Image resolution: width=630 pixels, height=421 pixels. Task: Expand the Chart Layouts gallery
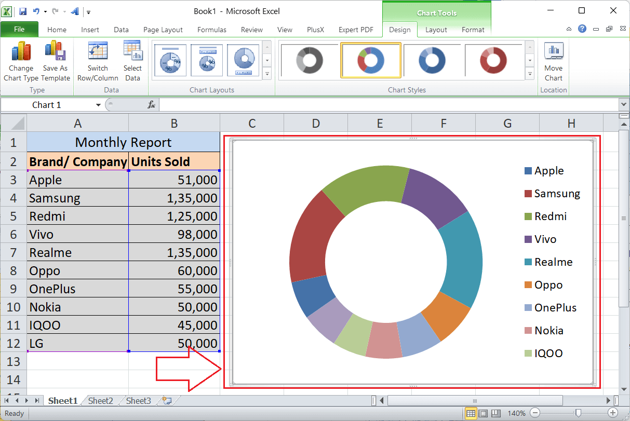[266, 74]
